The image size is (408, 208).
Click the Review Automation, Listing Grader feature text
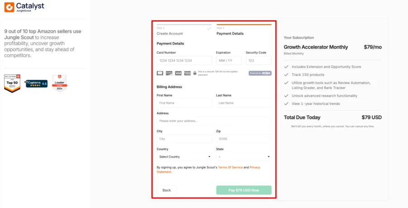click(331, 85)
